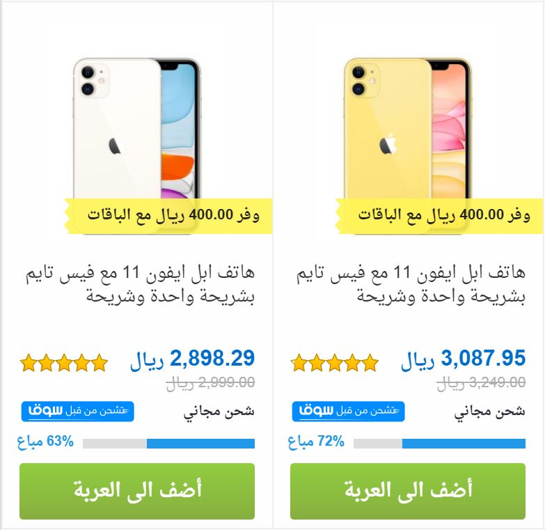This screenshot has width=545, height=530.
Task: Click the star rating of yellow iPhone
Action: 335,363
